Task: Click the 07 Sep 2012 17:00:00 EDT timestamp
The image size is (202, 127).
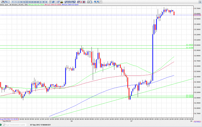Action: tap(40, 125)
